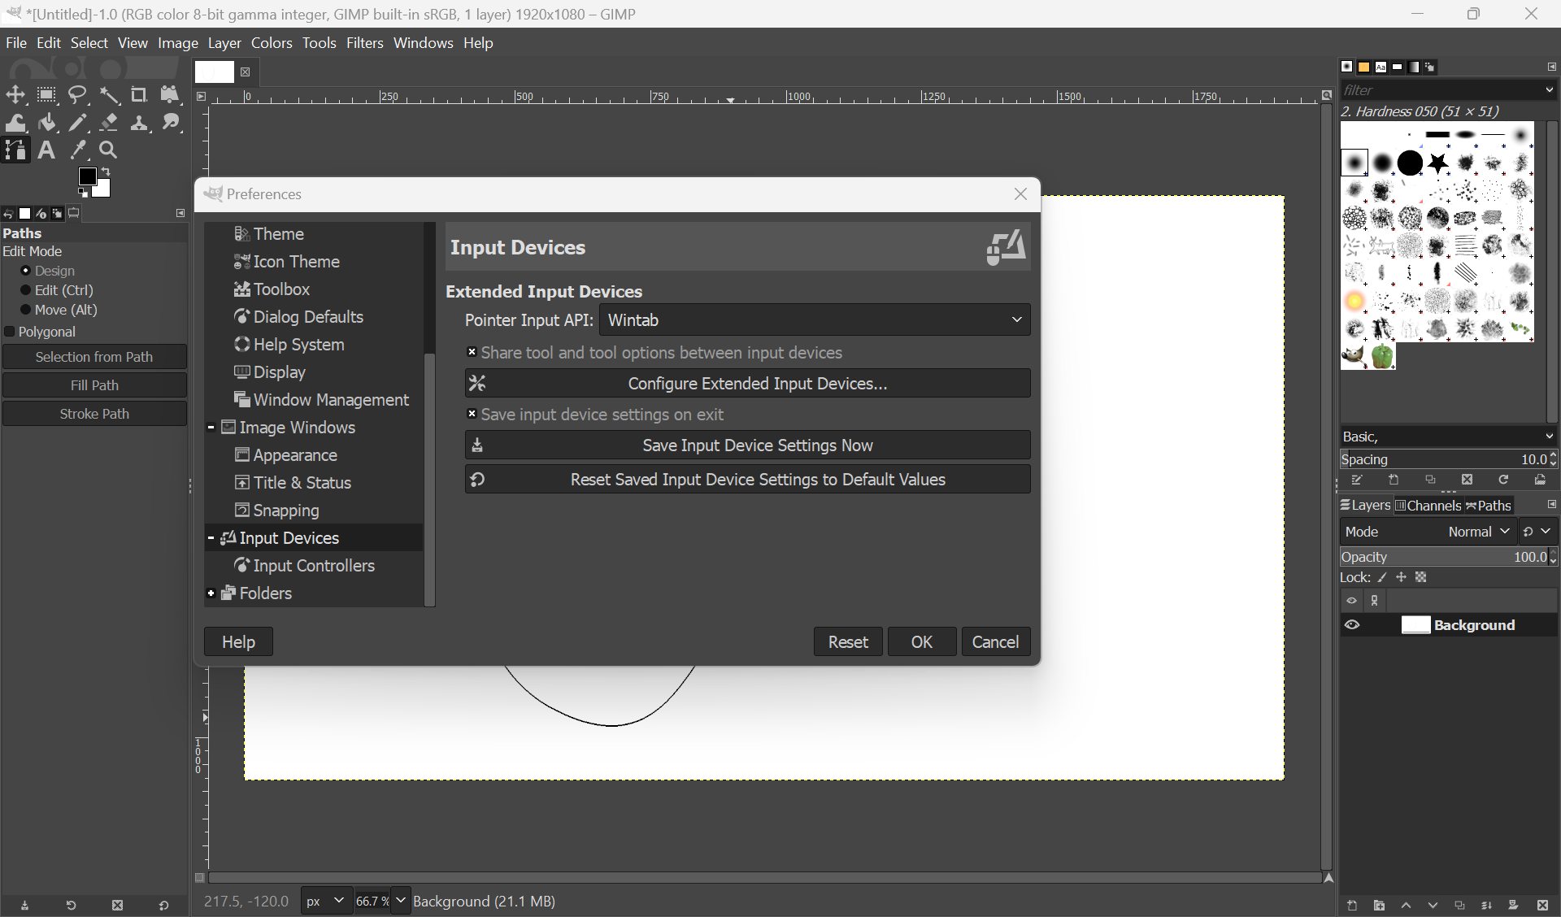The height and width of the screenshot is (917, 1561).
Task: Select the Fuzzy Select magic wand tool
Action: pyautogui.click(x=109, y=95)
